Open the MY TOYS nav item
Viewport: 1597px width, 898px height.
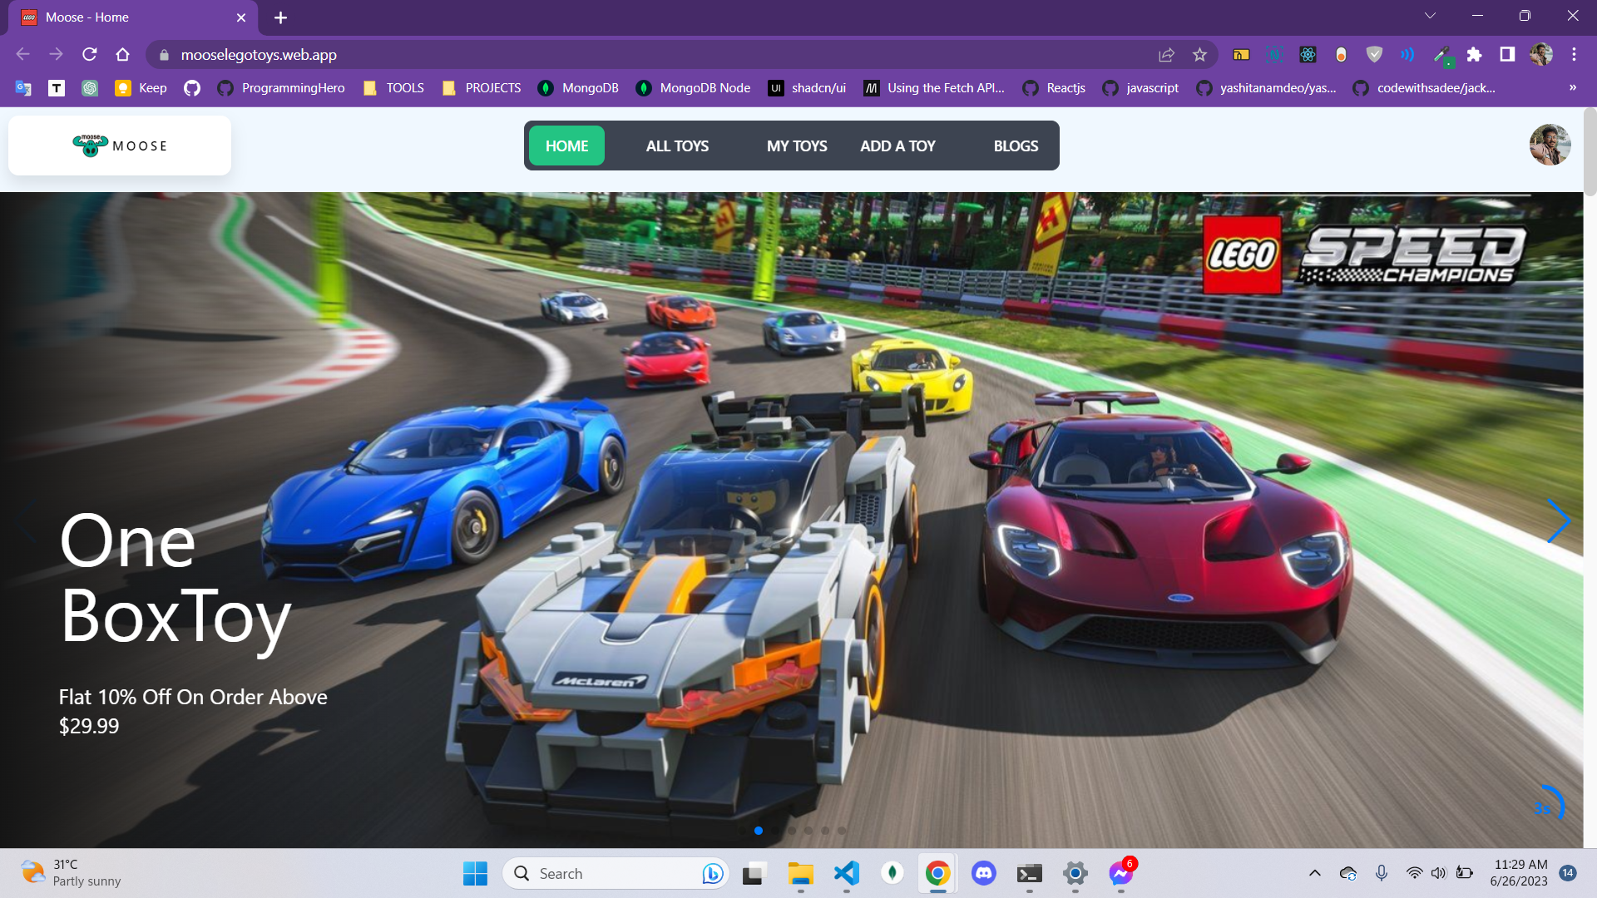[797, 146]
